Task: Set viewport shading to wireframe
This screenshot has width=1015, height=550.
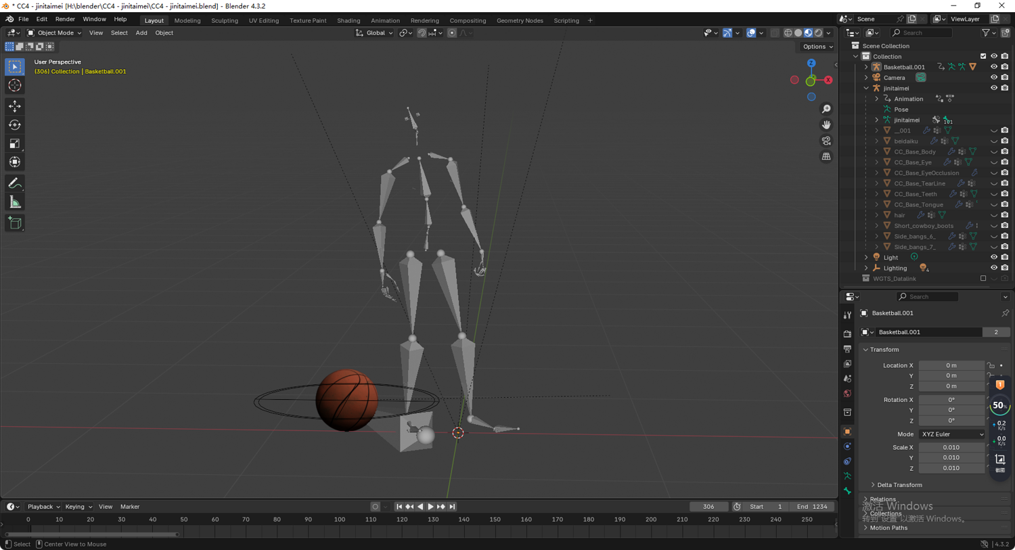Action: 788,32
